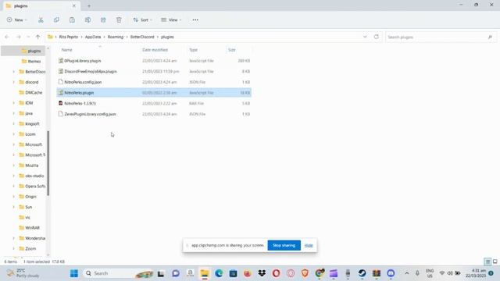The height and width of the screenshot is (281, 500).
Task: Open File Explorer from the taskbar
Action: (x=205, y=273)
